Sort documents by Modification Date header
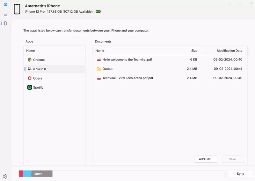255x181 pixels. pos(229,51)
